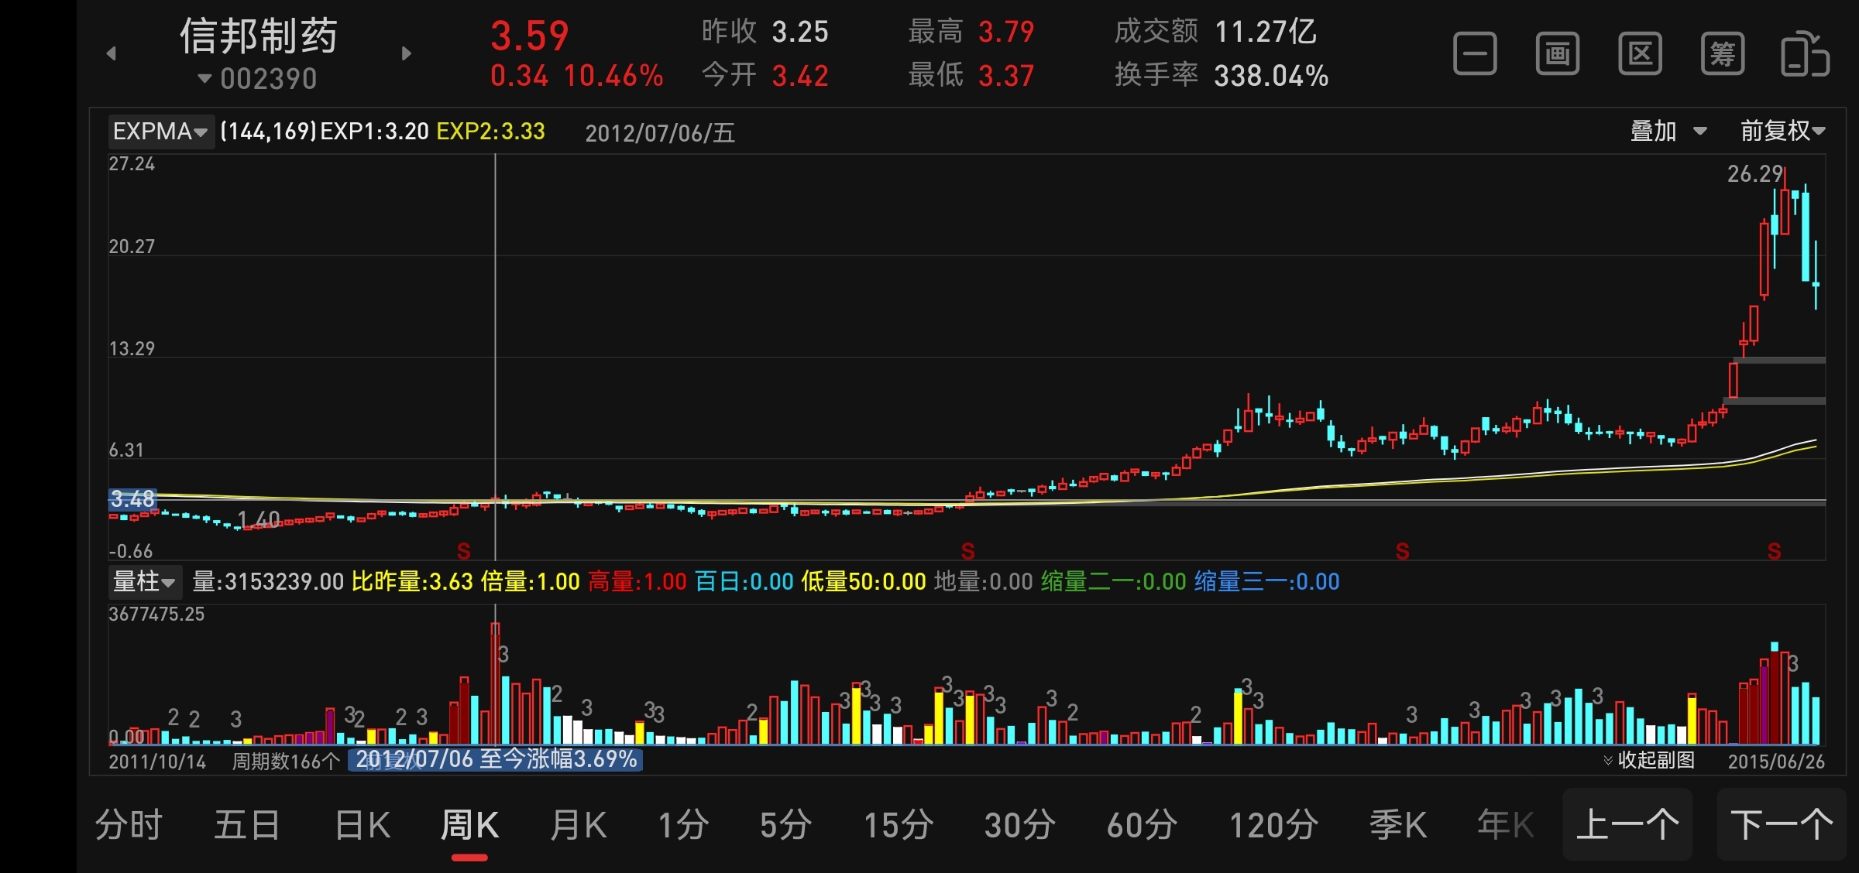Open the 筹 chip distribution icon

coord(1723,54)
